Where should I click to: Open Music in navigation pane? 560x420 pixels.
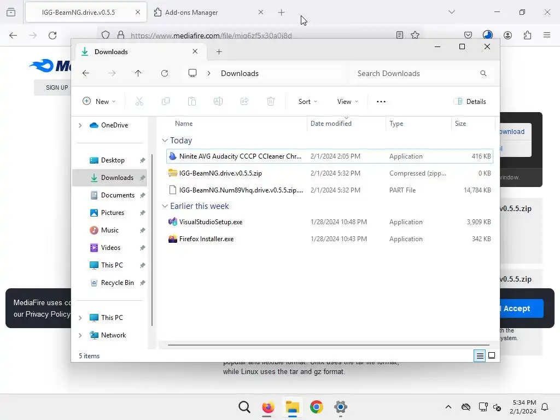click(110, 230)
